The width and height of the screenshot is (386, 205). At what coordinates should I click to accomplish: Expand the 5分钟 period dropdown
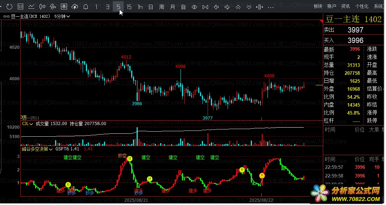(x=62, y=16)
